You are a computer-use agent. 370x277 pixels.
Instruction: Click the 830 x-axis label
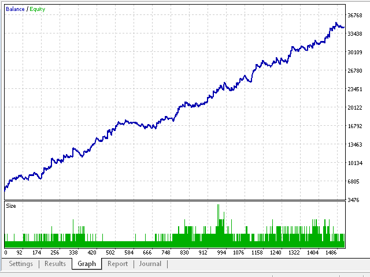click(184, 253)
